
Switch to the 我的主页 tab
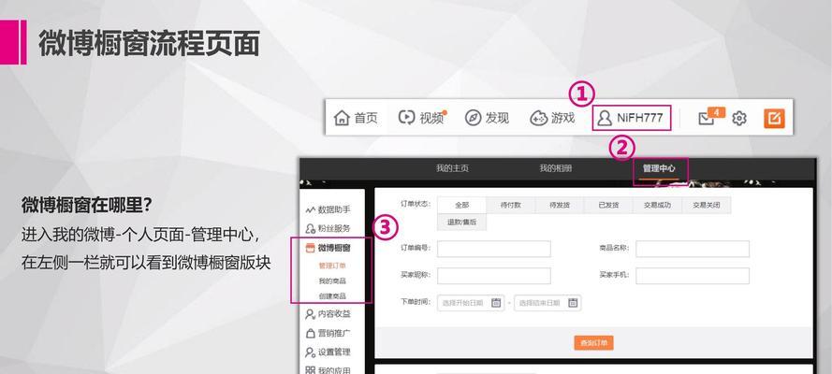[x=452, y=168]
